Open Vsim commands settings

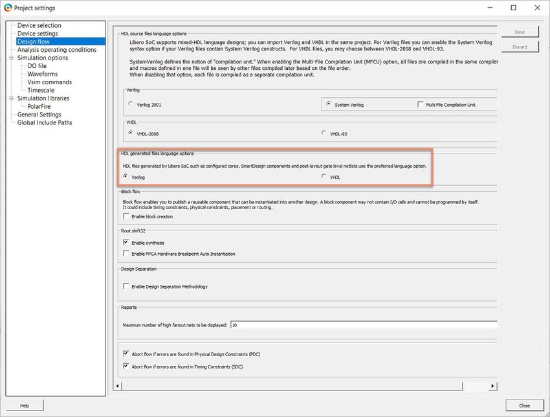coord(49,82)
